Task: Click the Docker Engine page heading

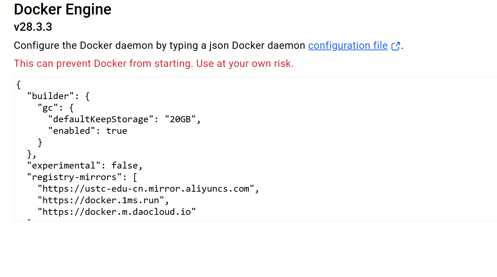Action: pyautogui.click(x=62, y=9)
